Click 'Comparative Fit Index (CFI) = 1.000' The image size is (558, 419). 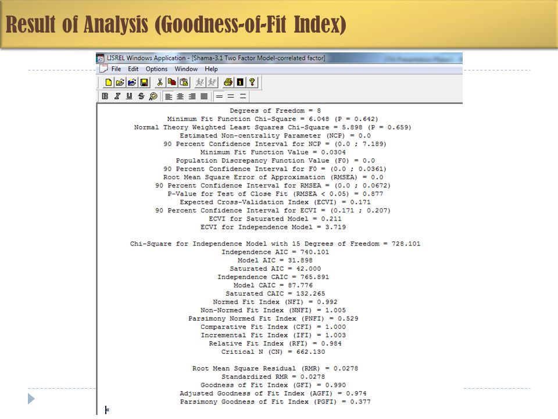[273, 326]
